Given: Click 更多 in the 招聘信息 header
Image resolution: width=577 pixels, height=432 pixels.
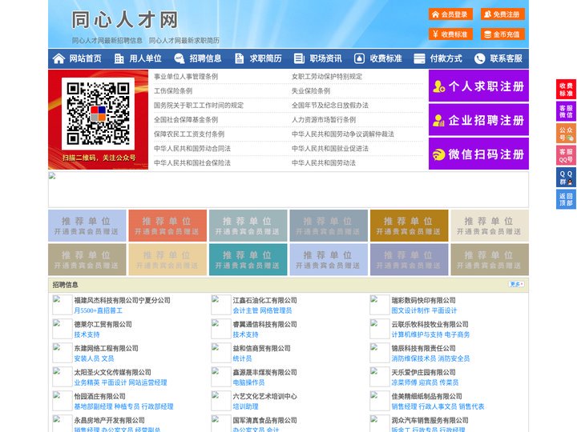Looking at the screenshot, I should [516, 284].
